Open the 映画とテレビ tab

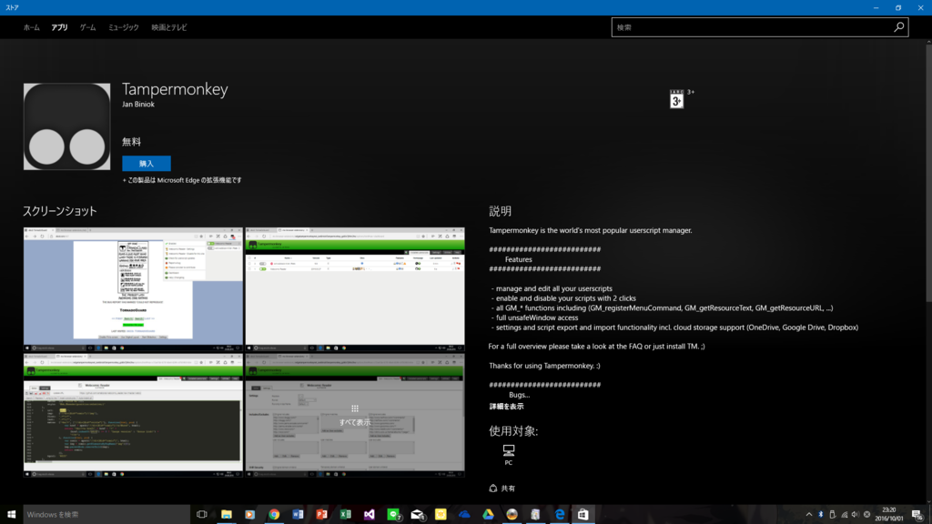click(x=169, y=27)
